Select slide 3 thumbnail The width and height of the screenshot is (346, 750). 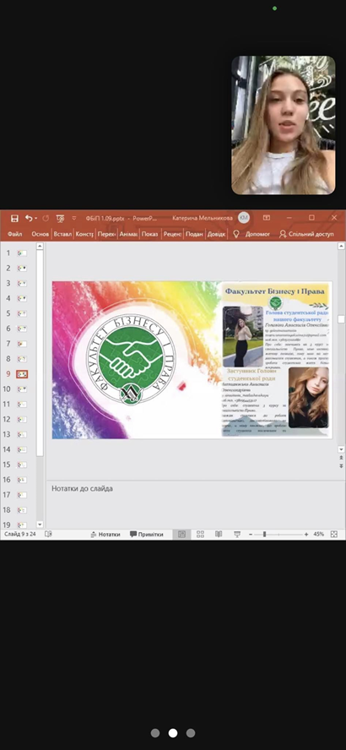pos(22,283)
